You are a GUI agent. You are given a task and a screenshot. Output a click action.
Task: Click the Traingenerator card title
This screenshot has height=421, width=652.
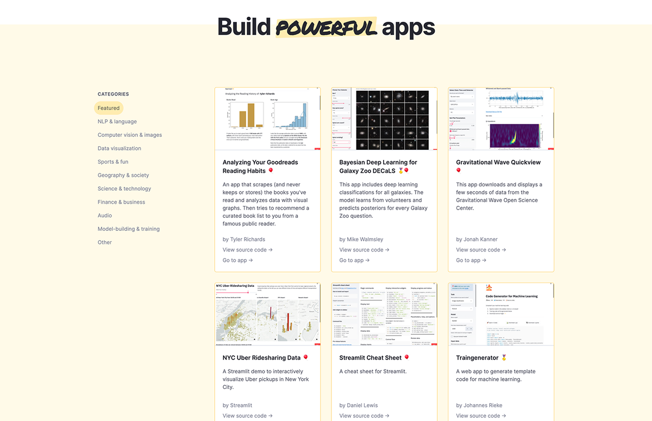coord(478,358)
